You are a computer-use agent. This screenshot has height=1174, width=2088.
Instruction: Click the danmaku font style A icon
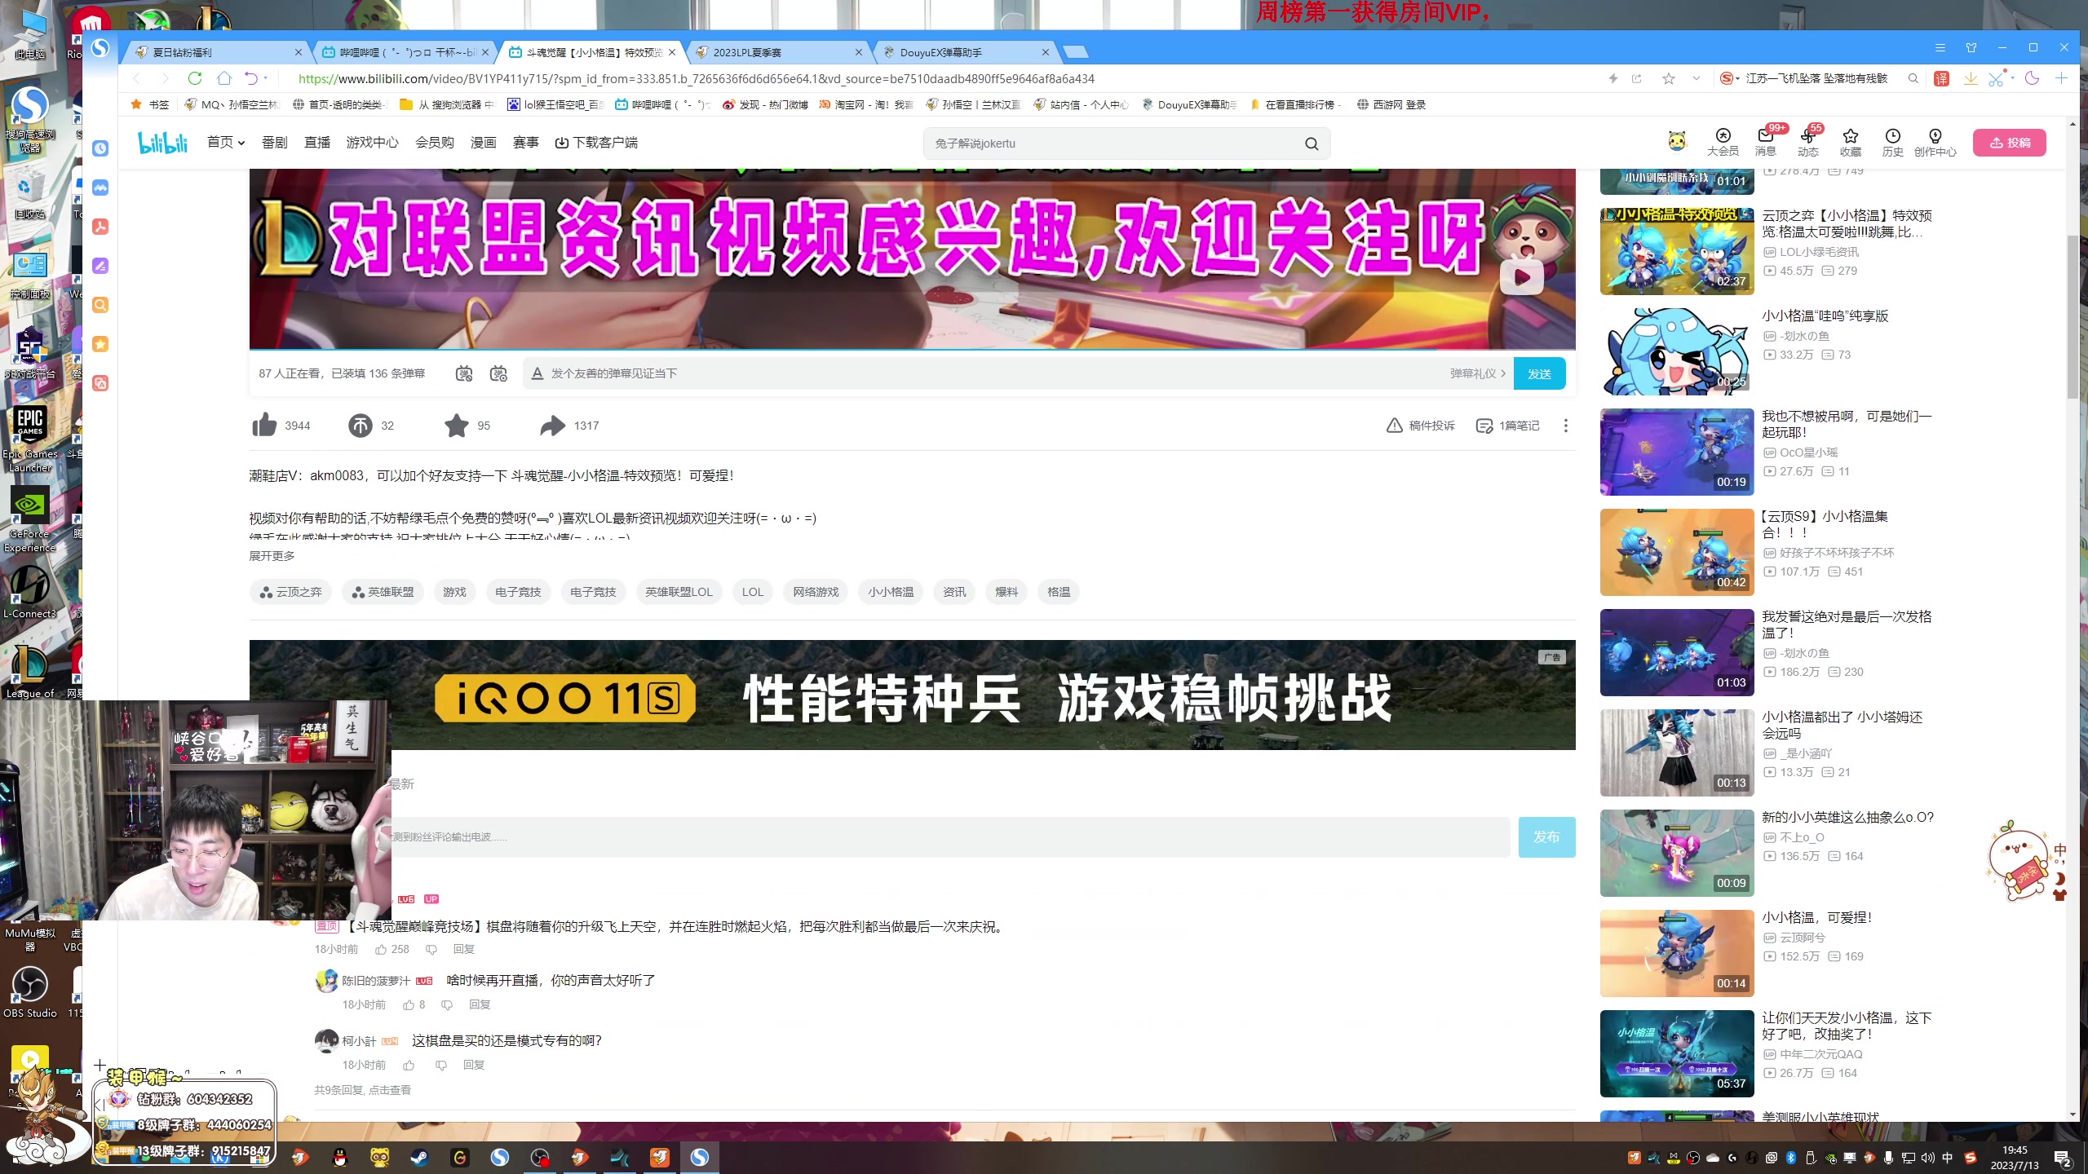pos(537,373)
